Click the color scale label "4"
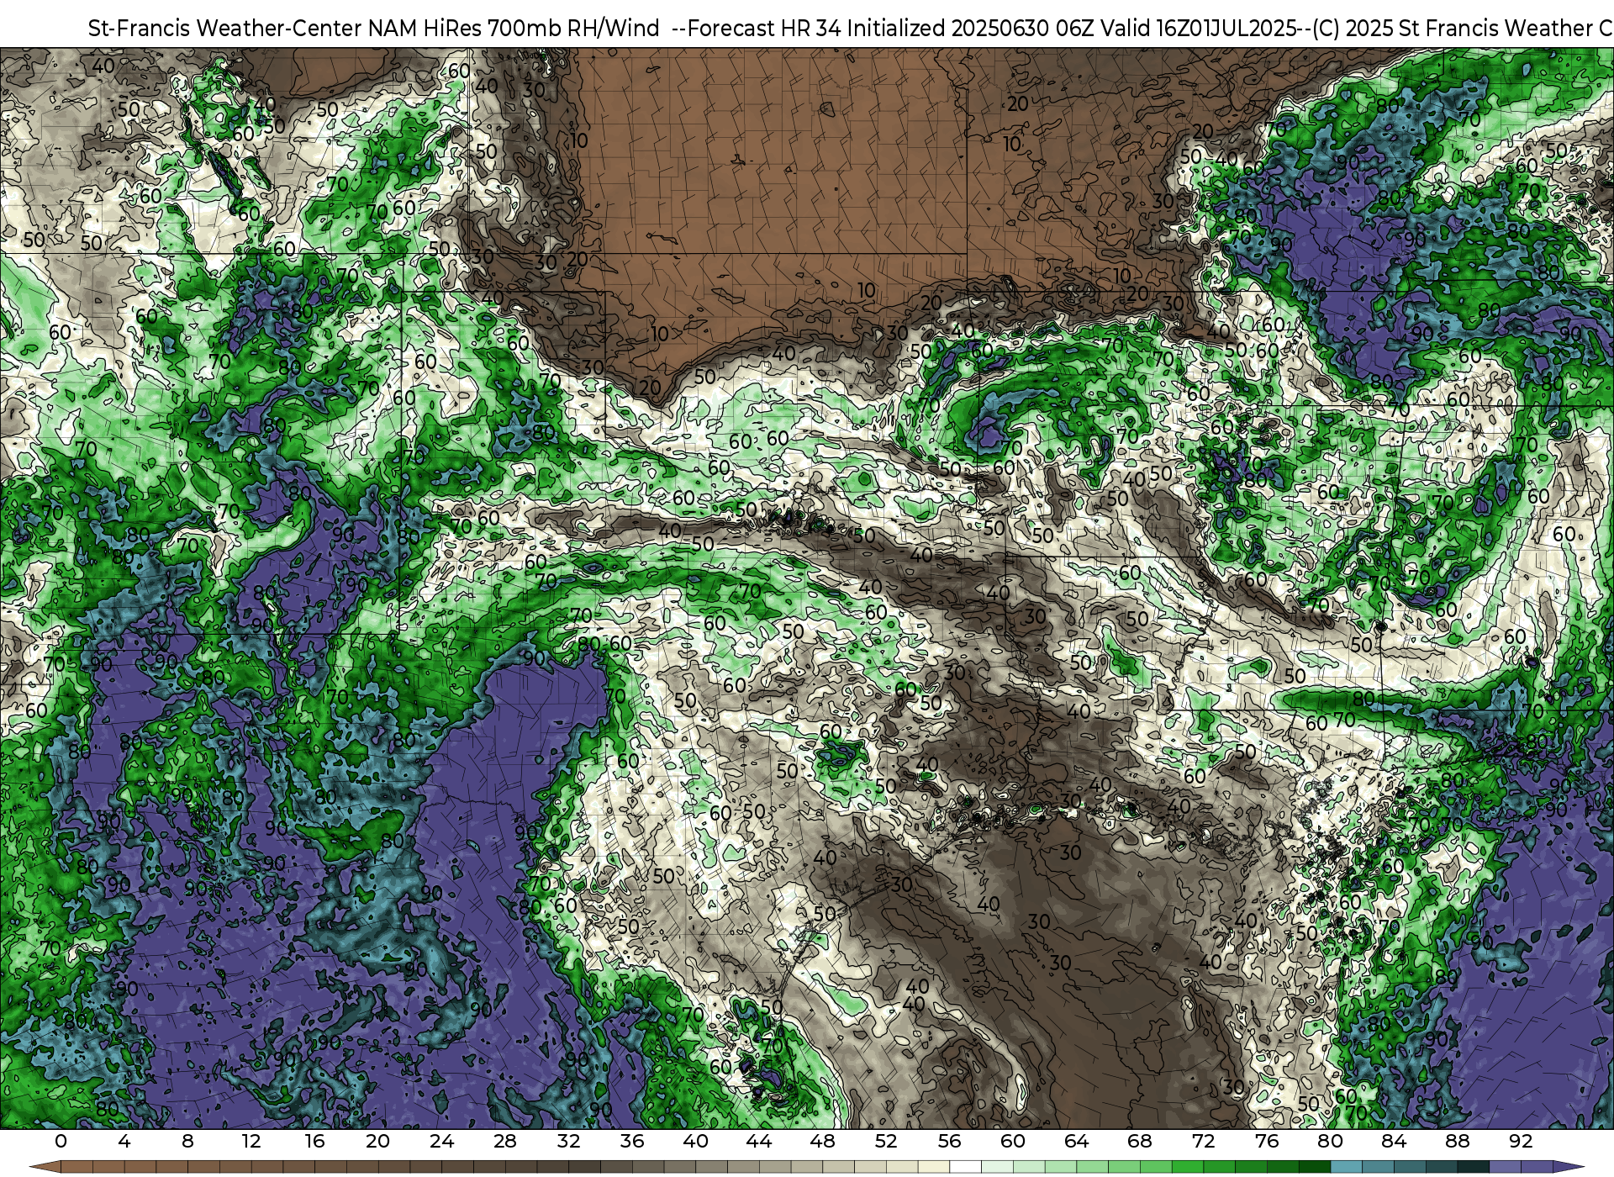This screenshot has height=1177, width=1614. pyautogui.click(x=124, y=1142)
